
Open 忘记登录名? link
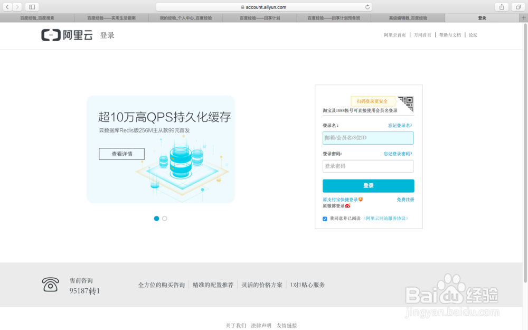point(400,126)
